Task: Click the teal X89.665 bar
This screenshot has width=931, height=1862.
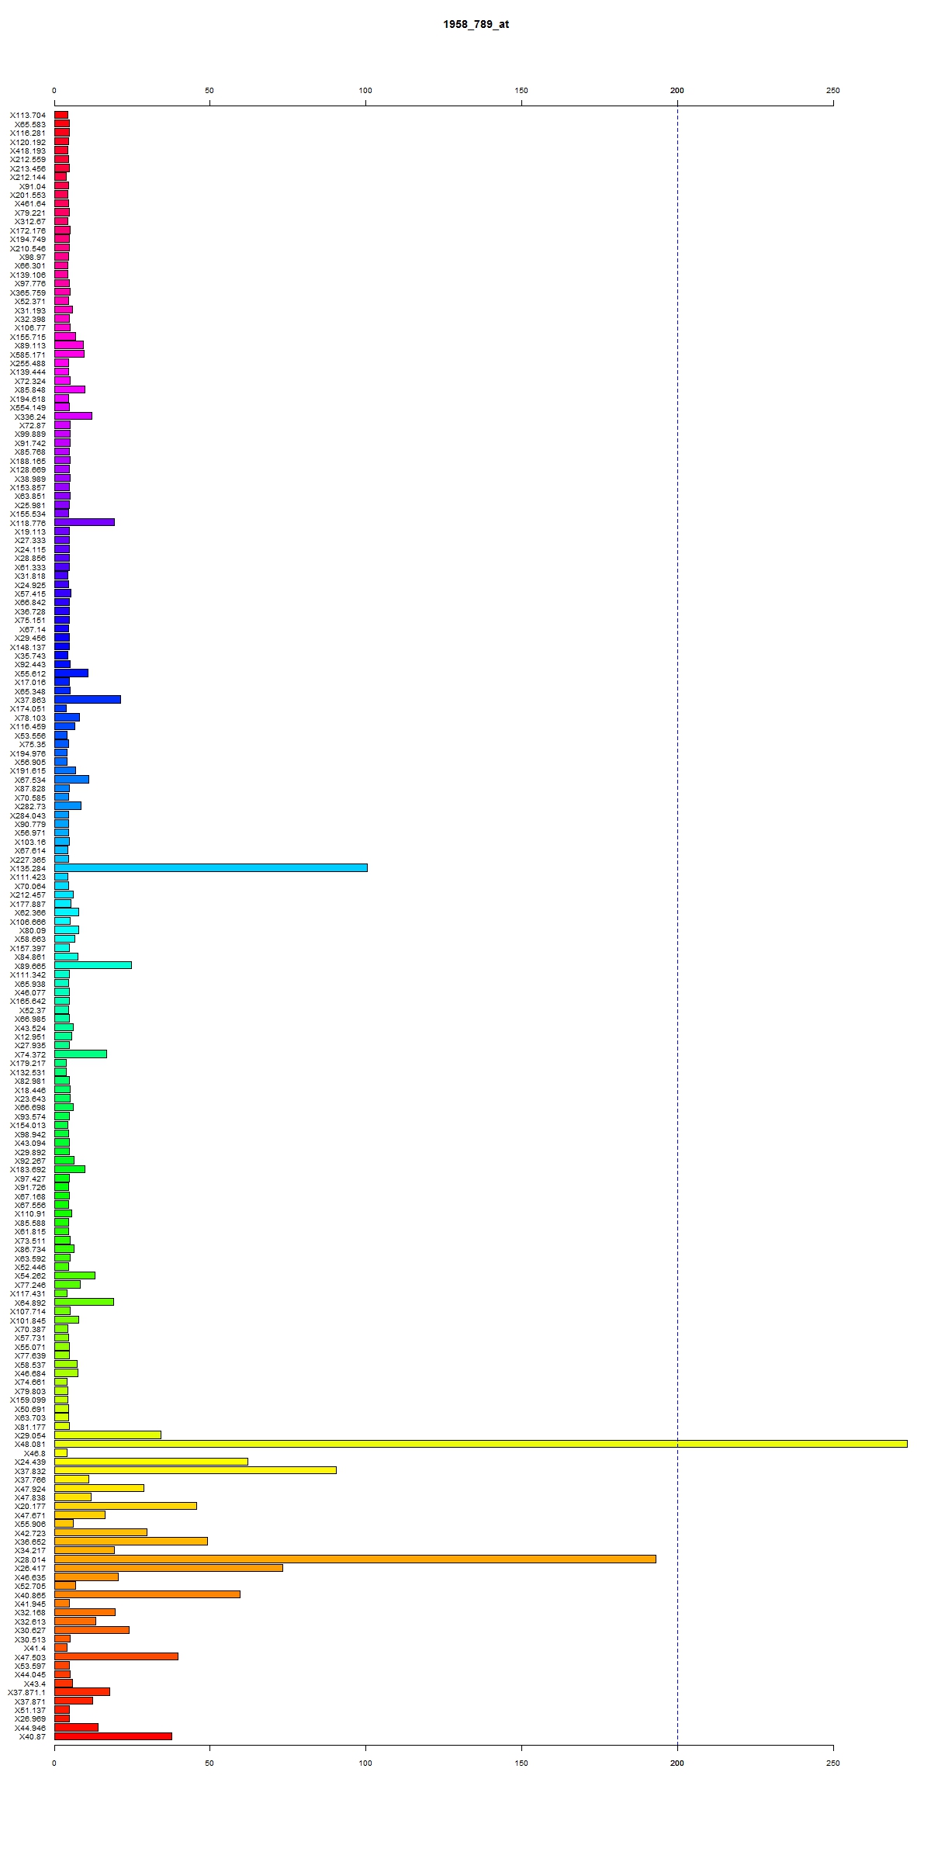Action: click(93, 965)
